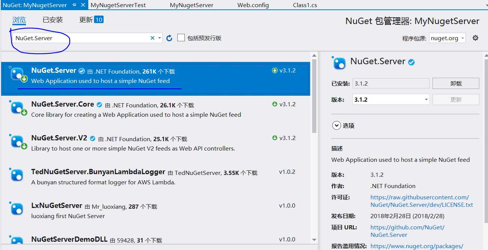Click the NuGet.Server.V2 package icon
Viewport: 488px width, 250px height.
(18, 142)
